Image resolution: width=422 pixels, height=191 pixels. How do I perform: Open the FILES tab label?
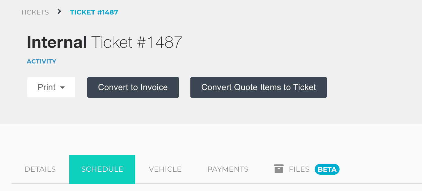[299, 169]
